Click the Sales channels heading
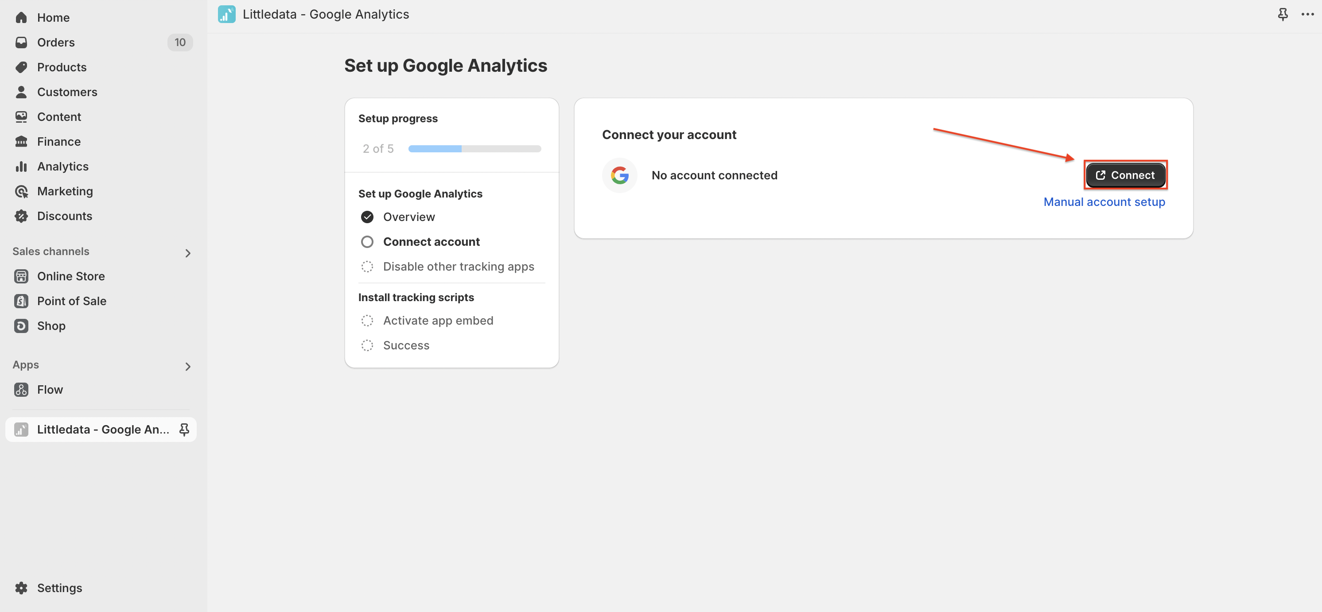 click(x=51, y=252)
